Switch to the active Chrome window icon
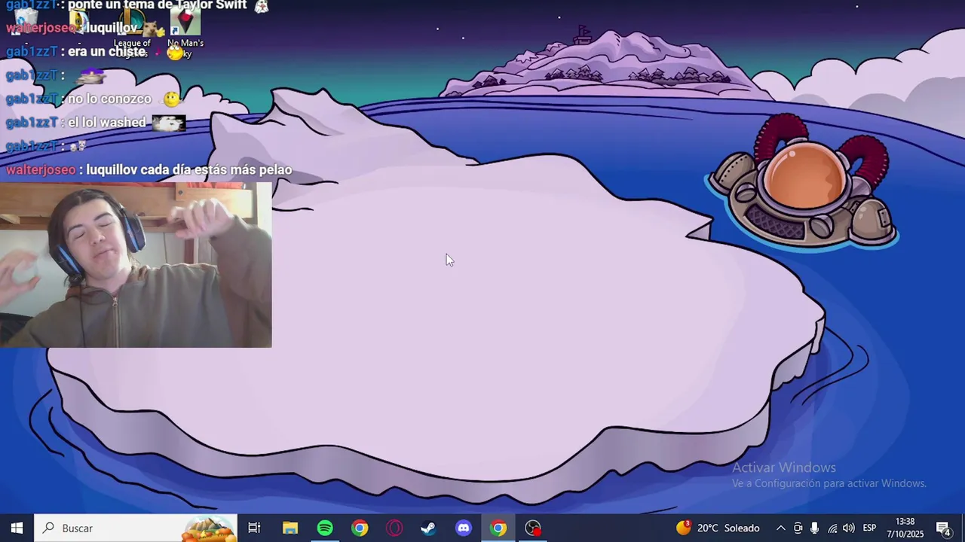The height and width of the screenshot is (542, 965). tap(498, 528)
